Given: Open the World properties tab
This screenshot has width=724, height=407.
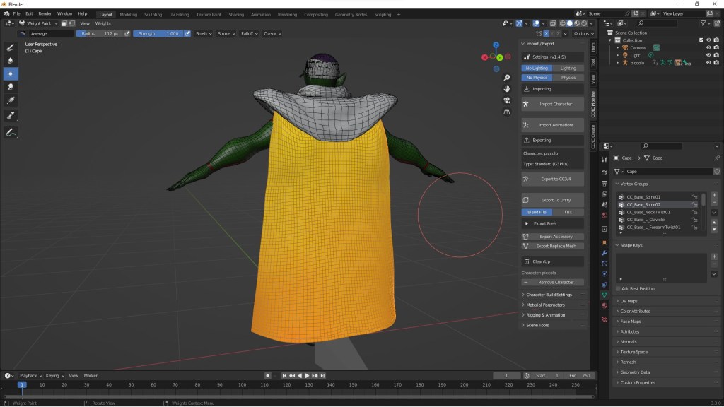Looking at the screenshot, I should (x=605, y=215).
